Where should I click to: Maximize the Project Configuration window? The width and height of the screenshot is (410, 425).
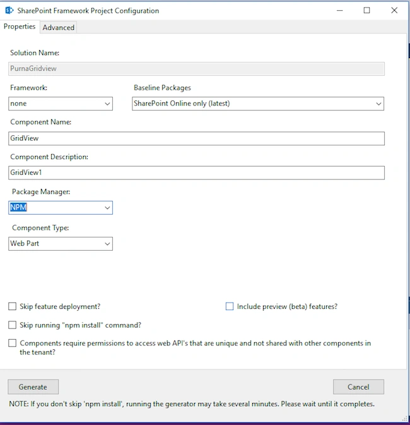(x=366, y=11)
